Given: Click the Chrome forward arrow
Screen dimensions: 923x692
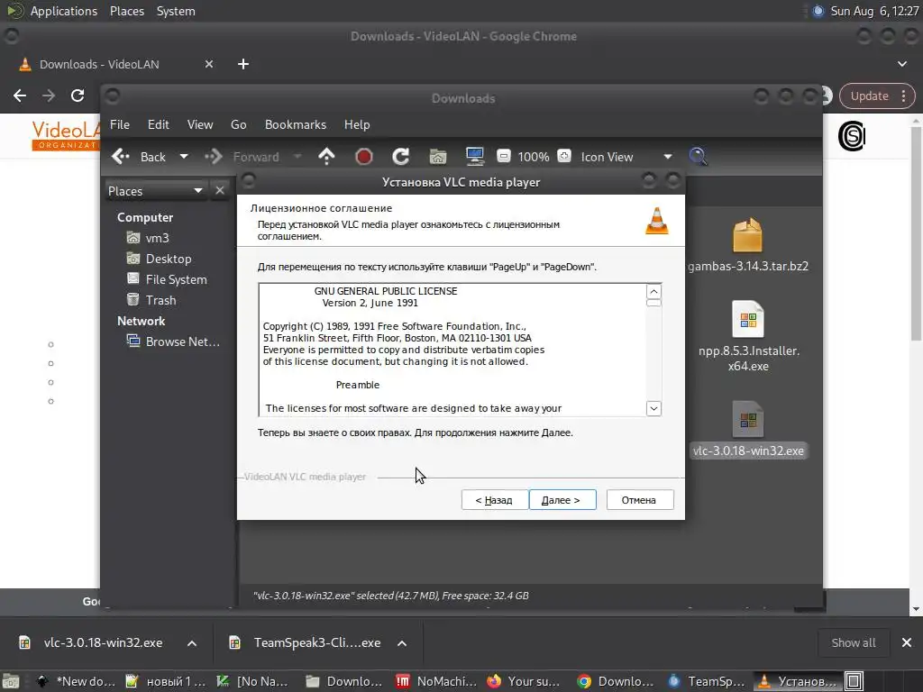Looking at the screenshot, I should pos(49,96).
